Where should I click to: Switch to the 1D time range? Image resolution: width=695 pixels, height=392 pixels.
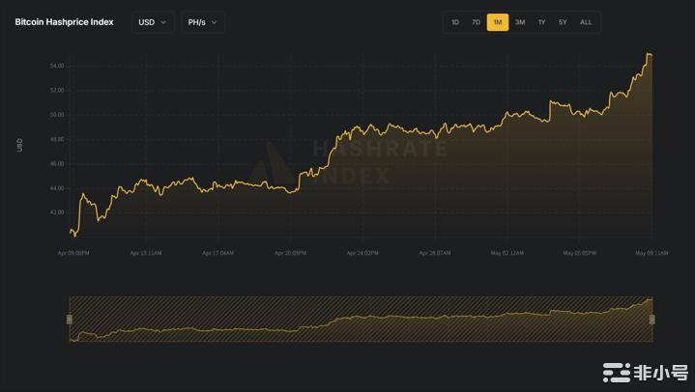pyautogui.click(x=455, y=22)
